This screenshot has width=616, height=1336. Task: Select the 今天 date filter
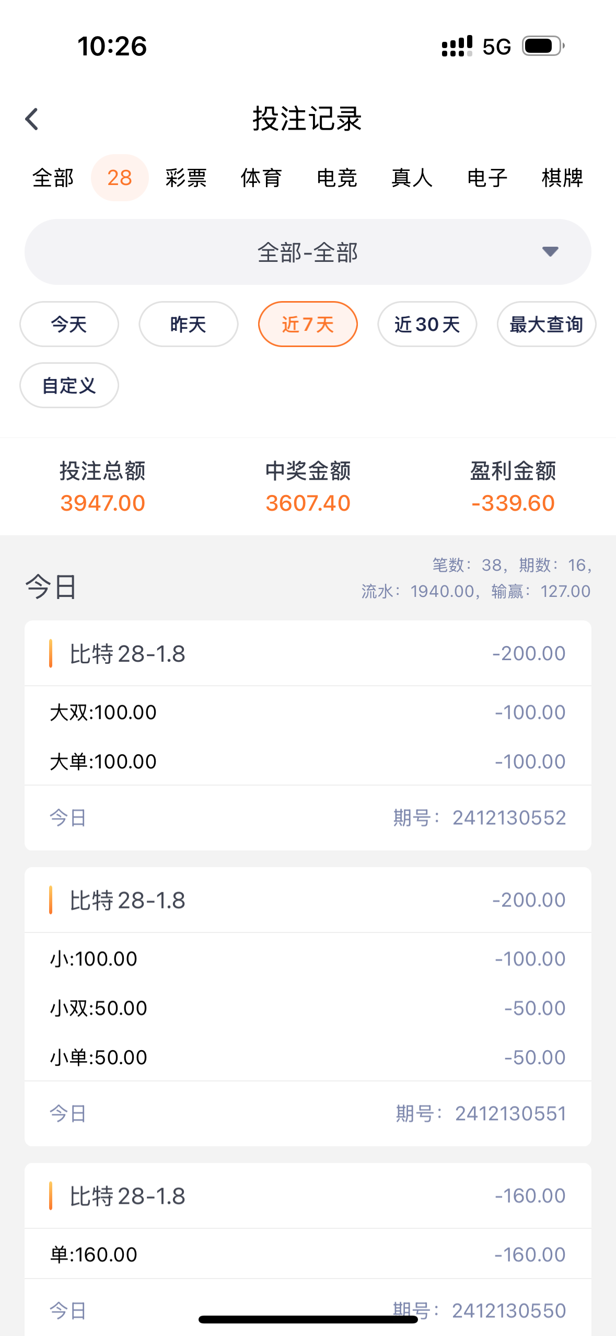click(69, 324)
